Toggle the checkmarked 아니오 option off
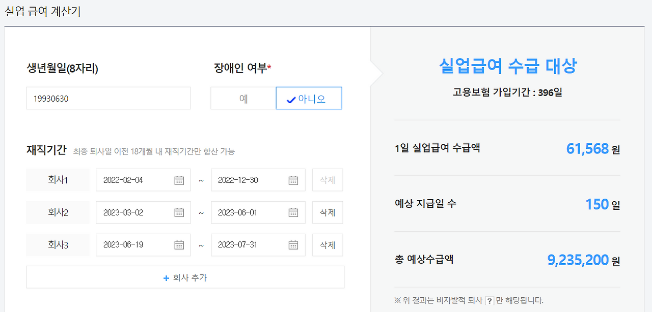652x312 pixels. 309,98
